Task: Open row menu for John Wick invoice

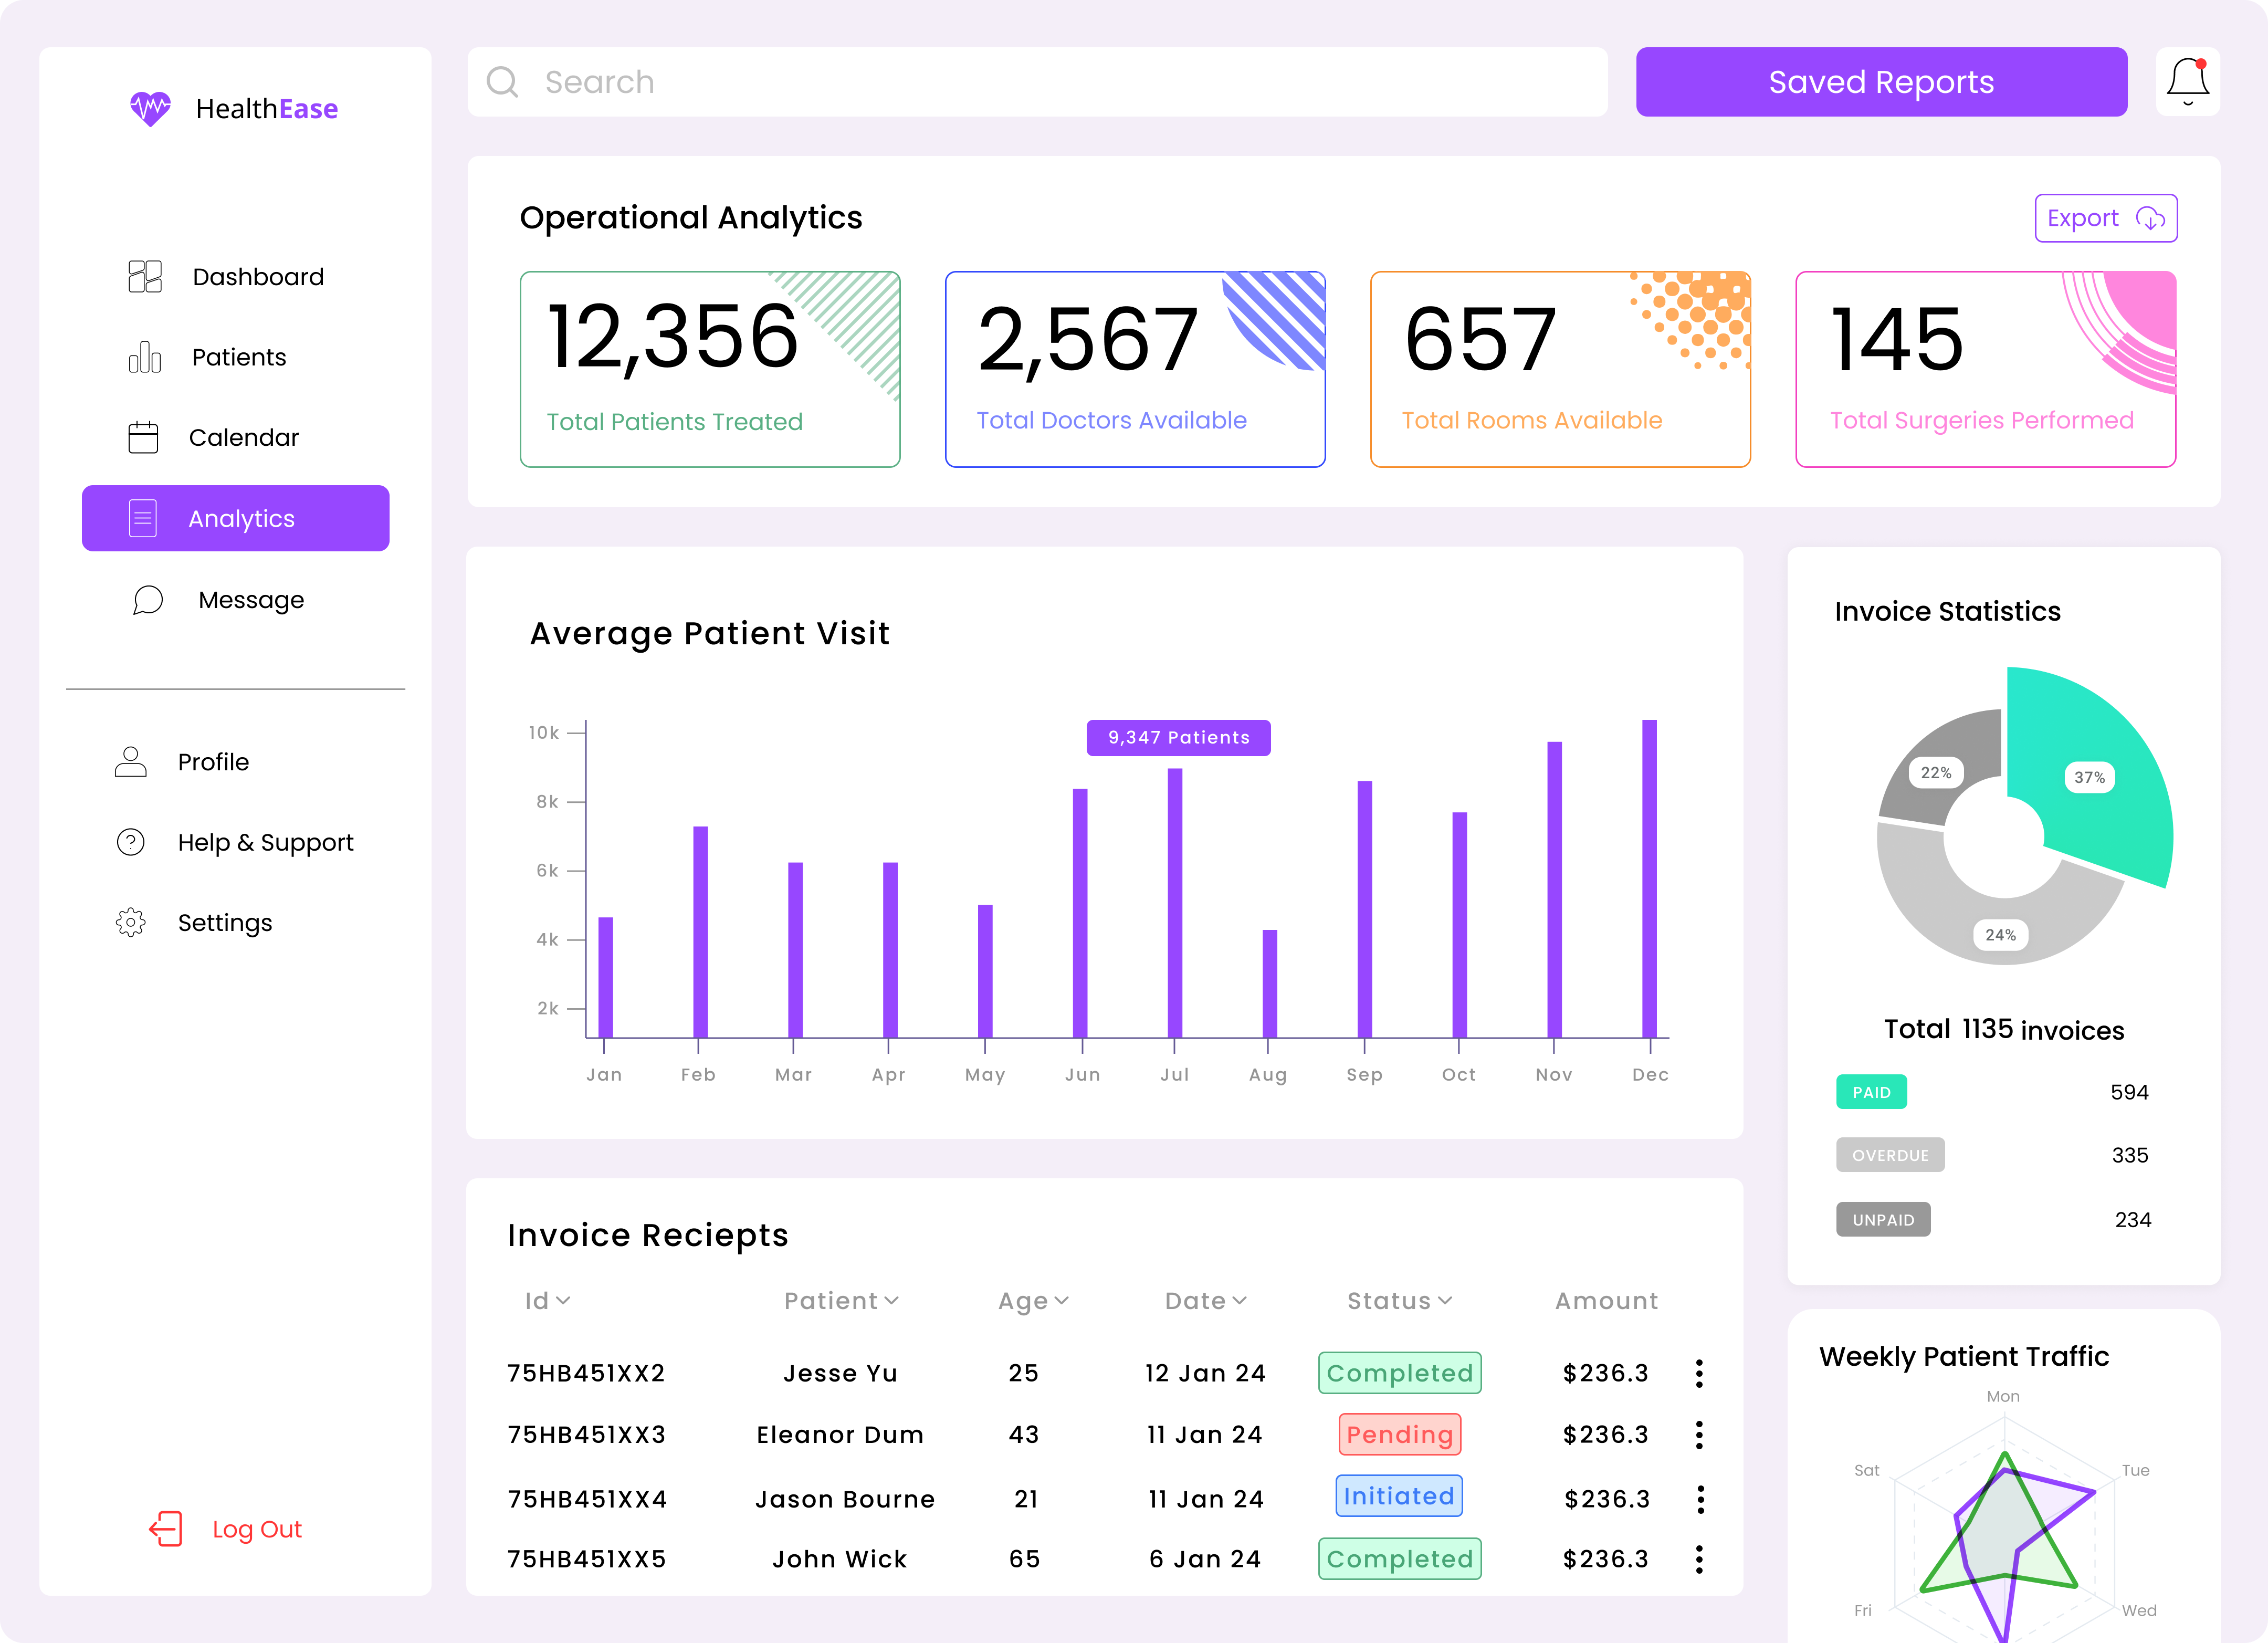Action: click(x=1699, y=1559)
